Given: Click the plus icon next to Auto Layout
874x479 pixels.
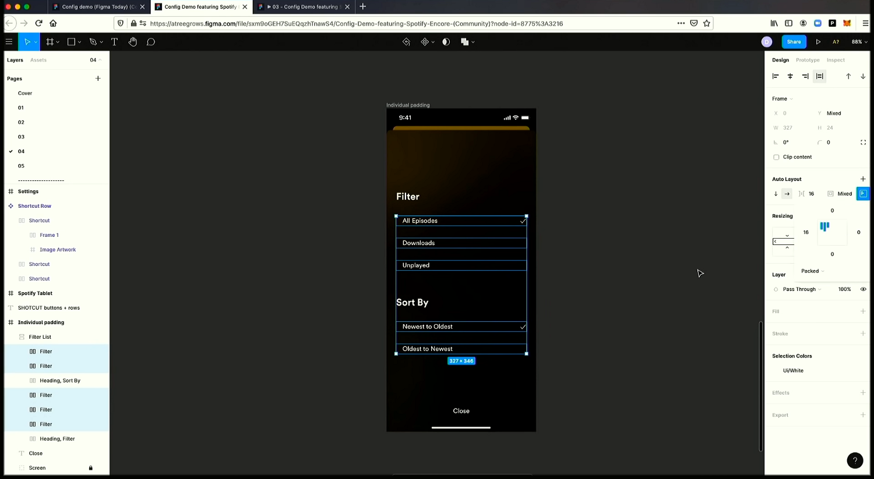Looking at the screenshot, I should coord(863,179).
